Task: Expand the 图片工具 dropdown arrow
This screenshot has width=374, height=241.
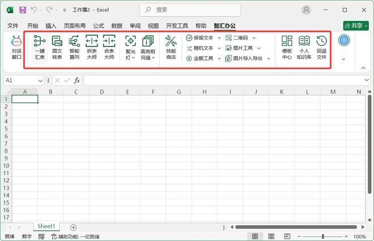Action: [259, 48]
